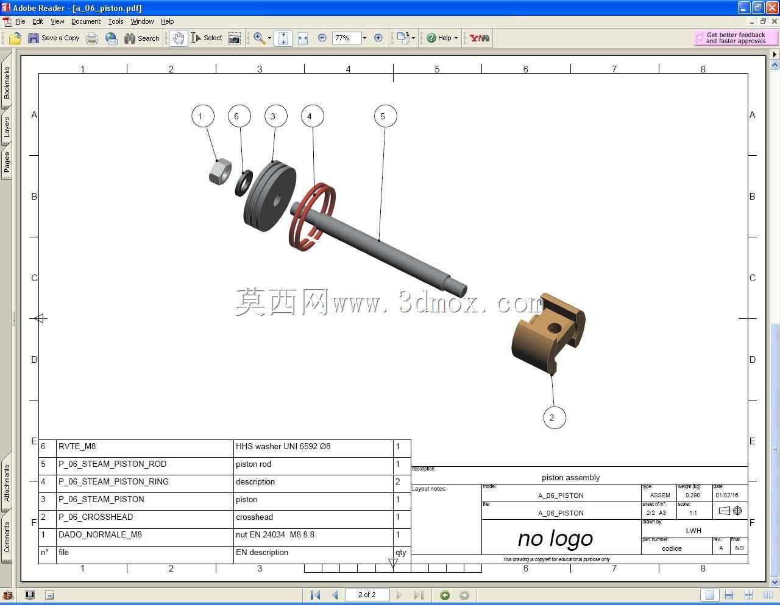Switch to the Pages side tab

[x=7, y=163]
